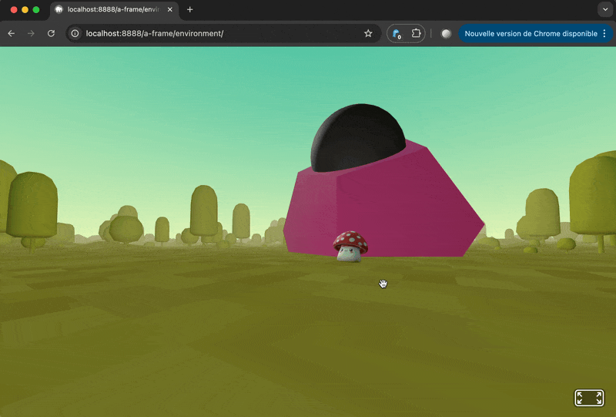Bookmark this page with the star
The width and height of the screenshot is (616, 417).
pyautogui.click(x=368, y=34)
